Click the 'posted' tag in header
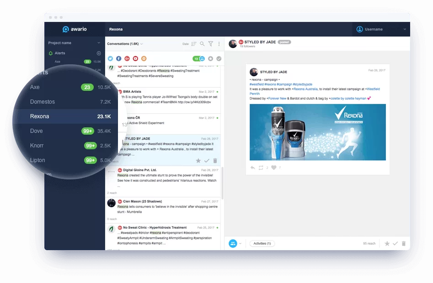This screenshot has height=283, width=433. click(284, 42)
